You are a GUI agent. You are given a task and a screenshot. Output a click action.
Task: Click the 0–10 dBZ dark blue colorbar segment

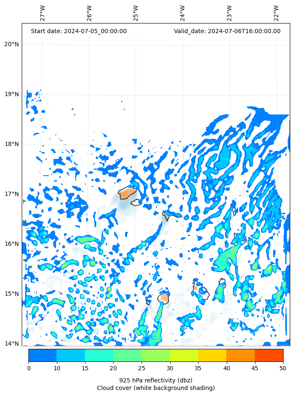42,355
